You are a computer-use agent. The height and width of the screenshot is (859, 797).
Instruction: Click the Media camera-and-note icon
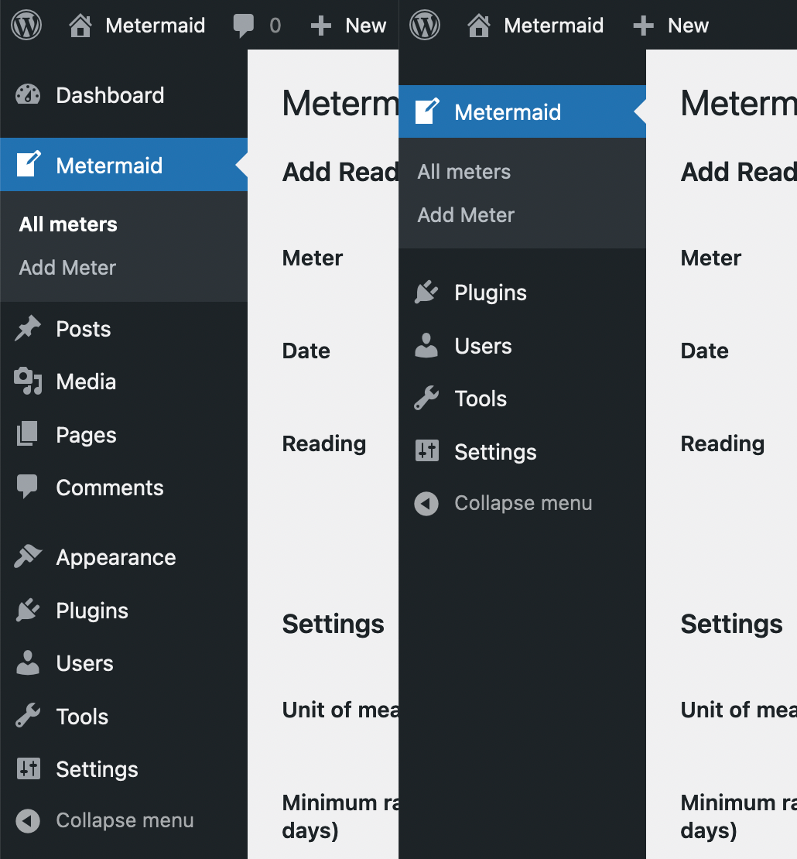click(28, 381)
